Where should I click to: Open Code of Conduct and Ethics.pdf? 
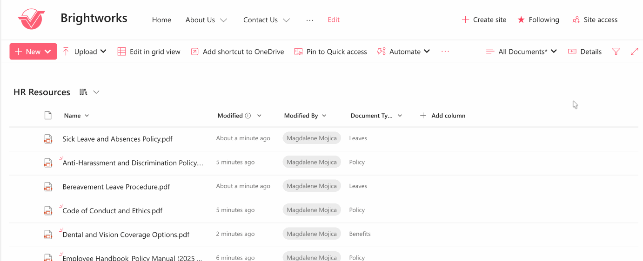pyautogui.click(x=113, y=210)
